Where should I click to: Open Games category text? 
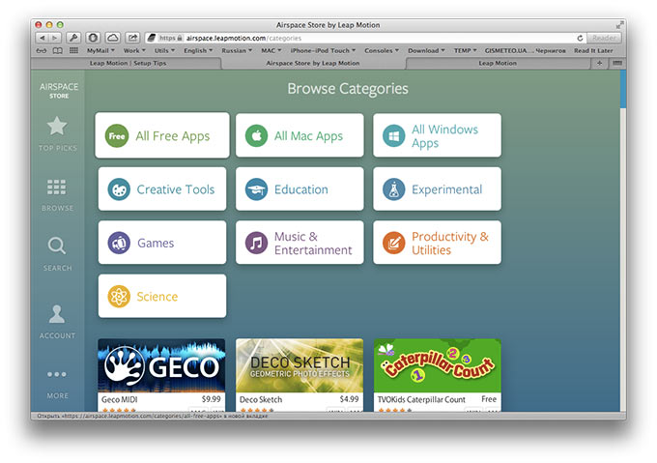point(156,243)
